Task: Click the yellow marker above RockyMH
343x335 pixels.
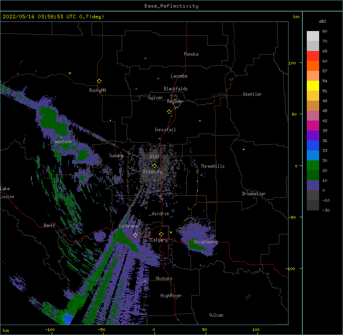Action: 99,81
